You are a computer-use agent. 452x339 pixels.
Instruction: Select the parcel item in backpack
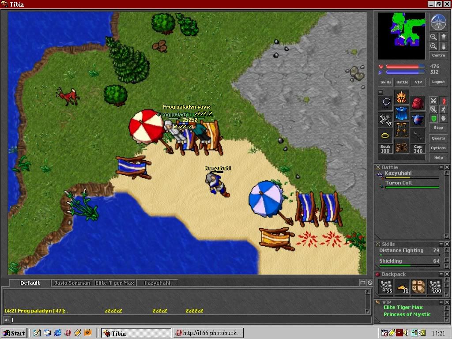click(418, 287)
